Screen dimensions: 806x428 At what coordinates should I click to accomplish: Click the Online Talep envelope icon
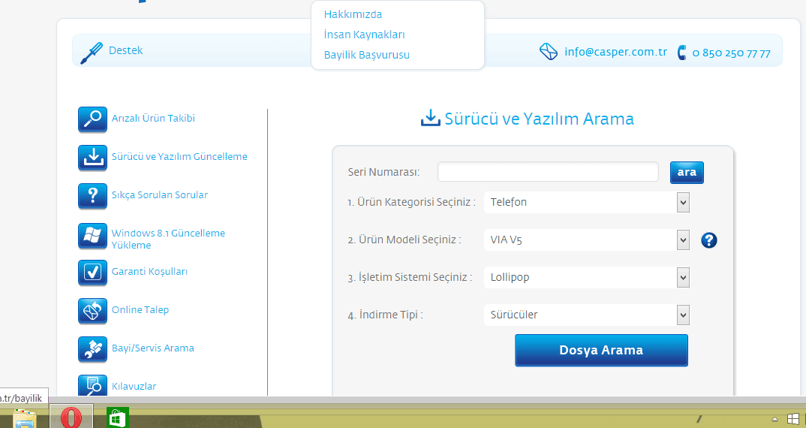(x=92, y=311)
